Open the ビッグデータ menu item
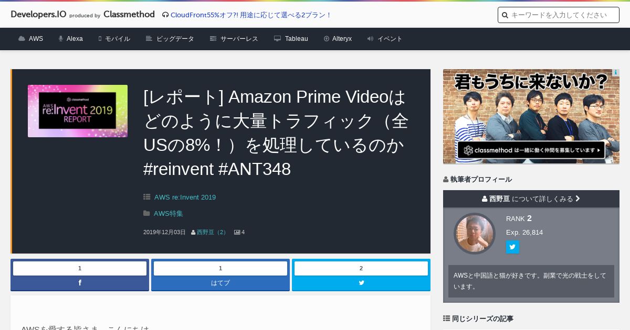 (x=175, y=39)
